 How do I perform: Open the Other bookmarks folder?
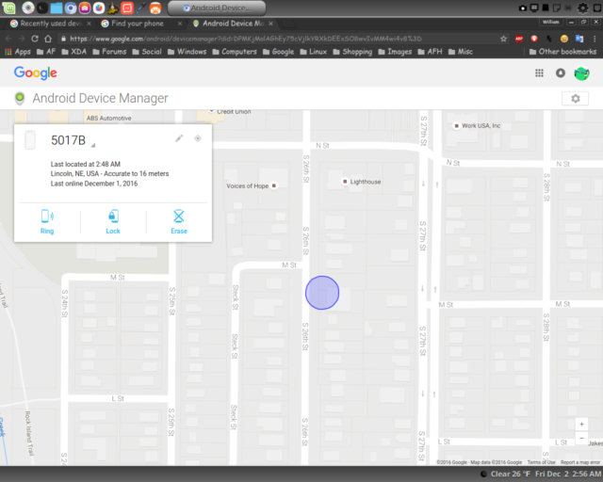[562, 52]
